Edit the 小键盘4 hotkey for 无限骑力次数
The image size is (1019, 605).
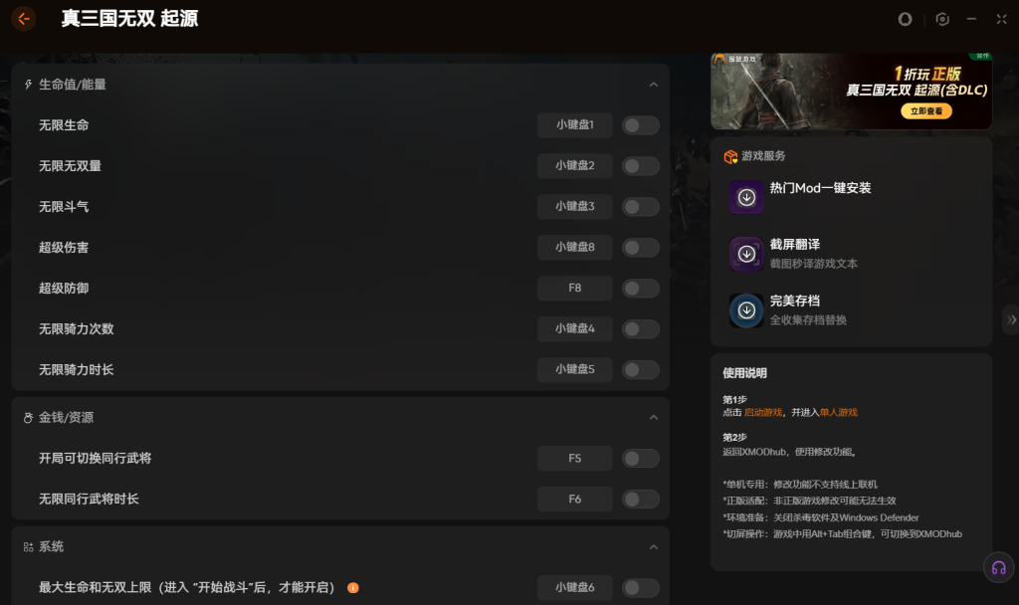point(574,329)
